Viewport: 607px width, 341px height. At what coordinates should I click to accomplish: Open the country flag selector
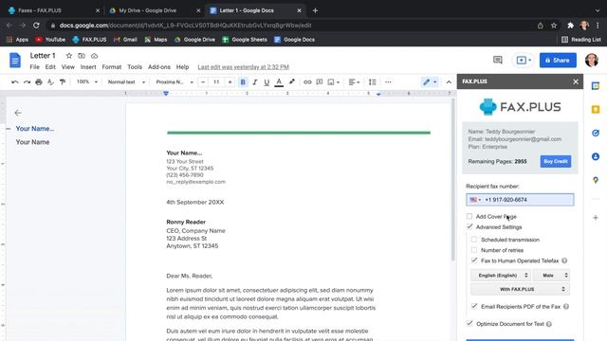point(475,200)
